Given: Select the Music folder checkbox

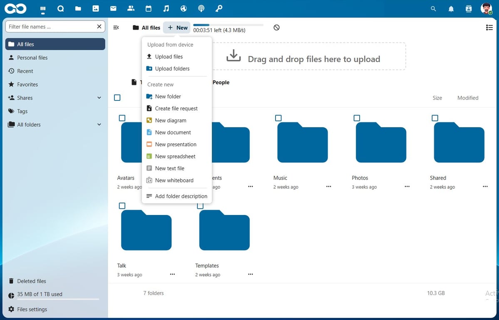Looking at the screenshot, I should point(278,118).
